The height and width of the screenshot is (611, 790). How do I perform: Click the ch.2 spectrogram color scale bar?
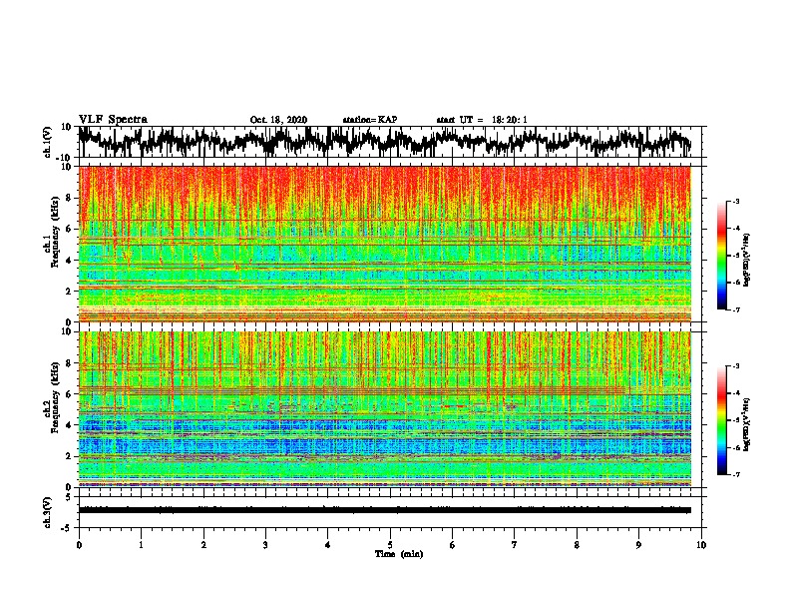721,420
